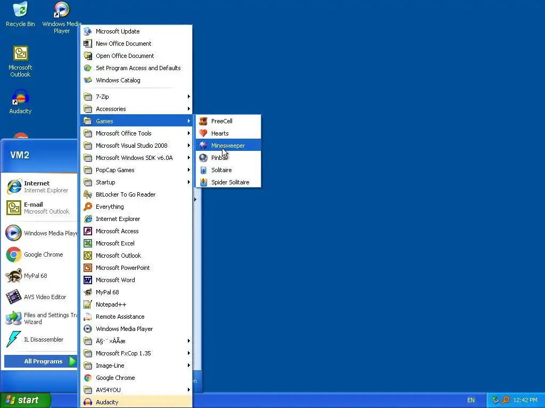This screenshot has width=545, height=408.
Task: Launch Hearts card game
Action: tap(228, 133)
